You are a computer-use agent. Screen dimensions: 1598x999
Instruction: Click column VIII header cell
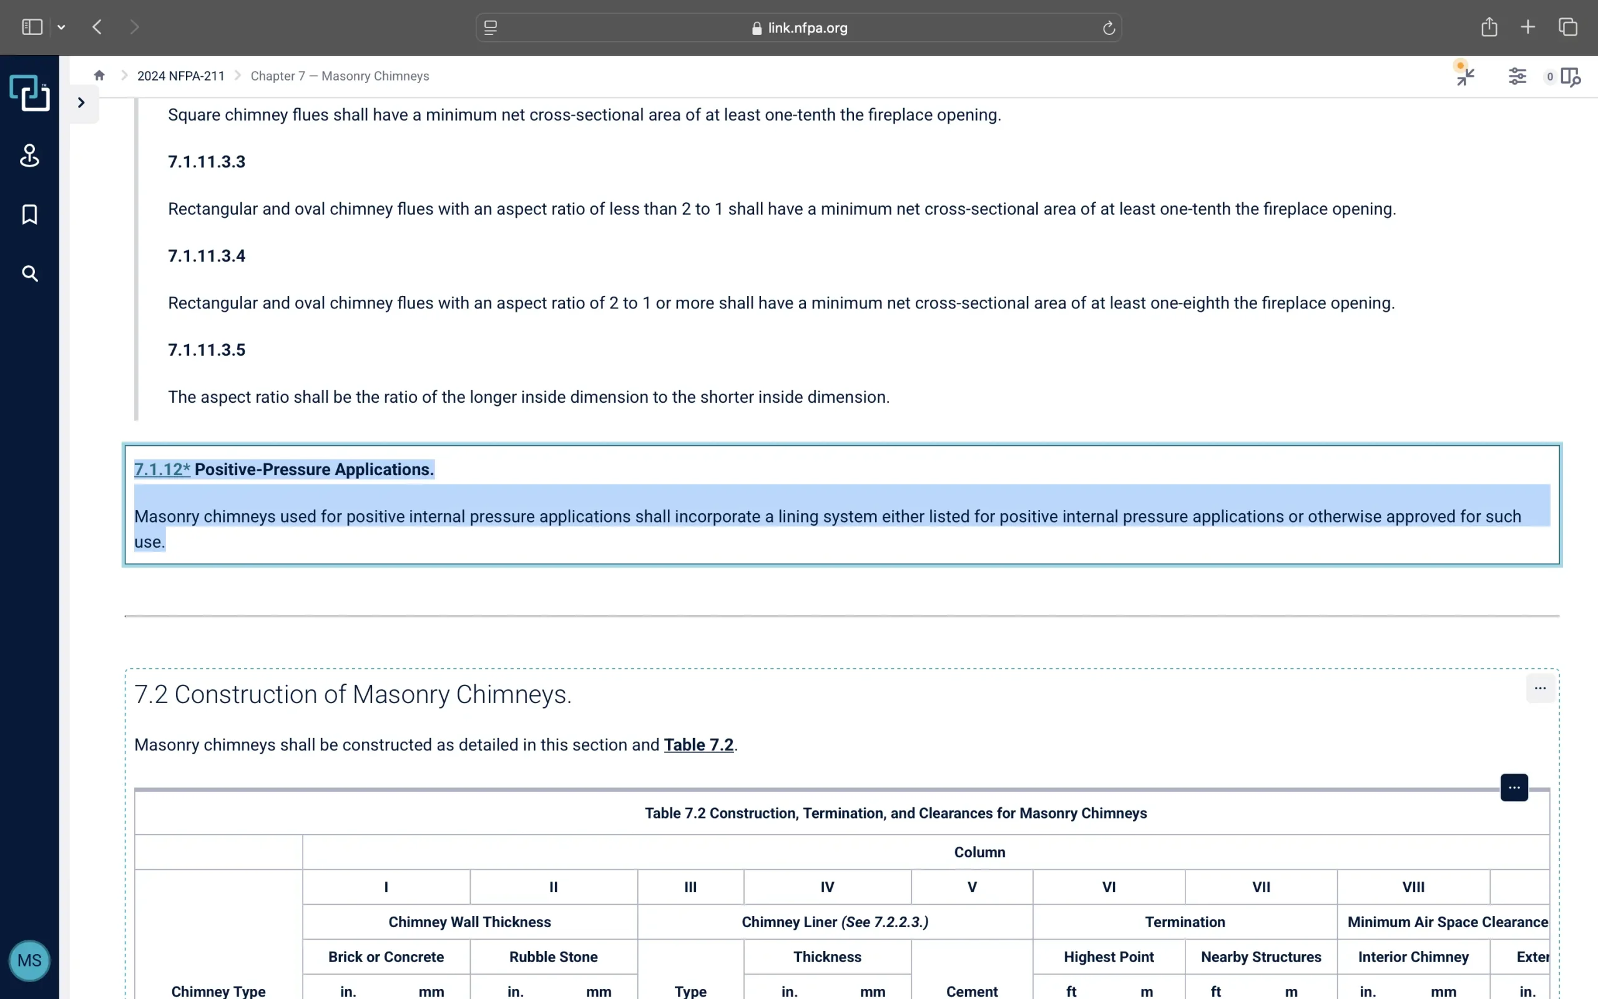[x=1413, y=887]
